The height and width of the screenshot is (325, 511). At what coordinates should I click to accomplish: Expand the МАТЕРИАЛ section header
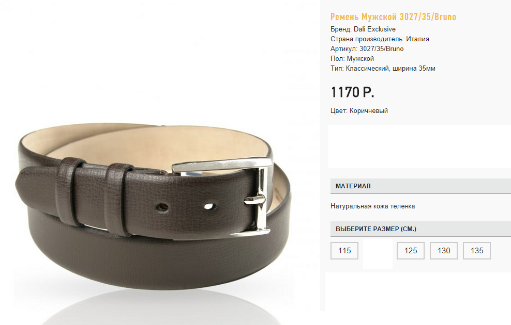[420, 186]
